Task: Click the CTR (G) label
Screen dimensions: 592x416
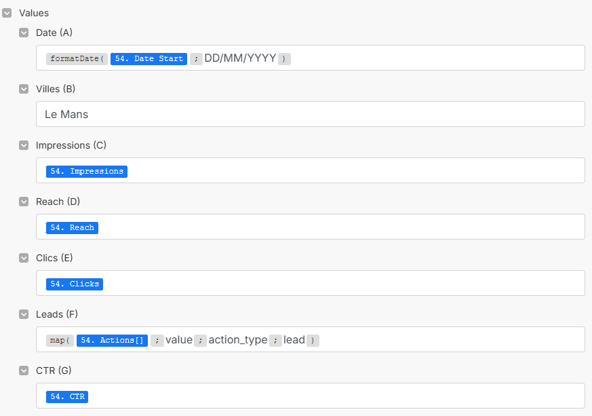Action: click(54, 371)
